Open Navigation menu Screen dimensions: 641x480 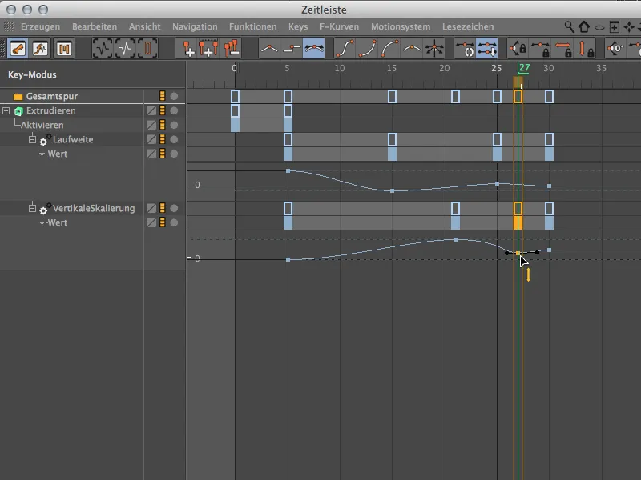point(195,27)
